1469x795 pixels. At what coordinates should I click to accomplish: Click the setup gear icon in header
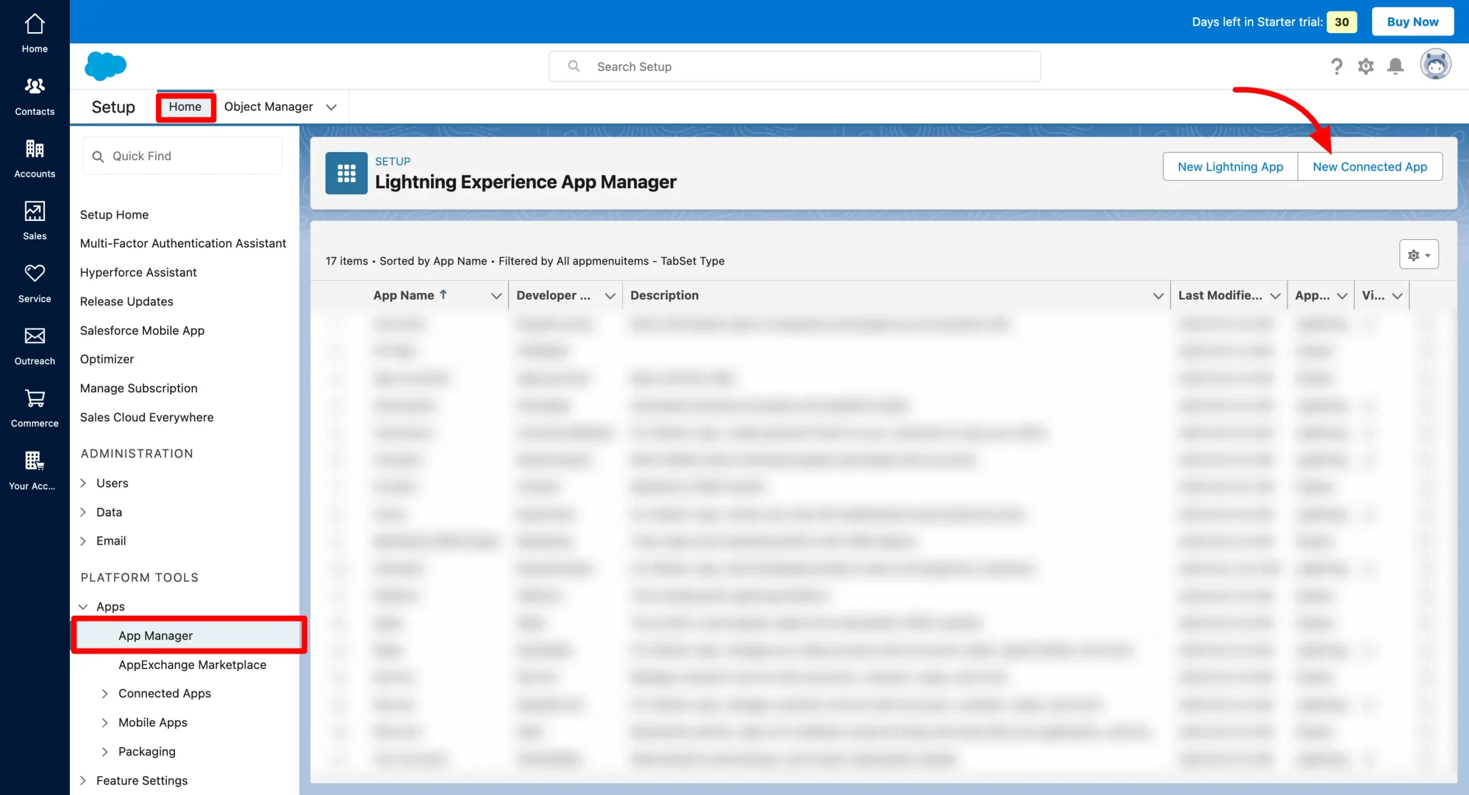pyautogui.click(x=1366, y=67)
